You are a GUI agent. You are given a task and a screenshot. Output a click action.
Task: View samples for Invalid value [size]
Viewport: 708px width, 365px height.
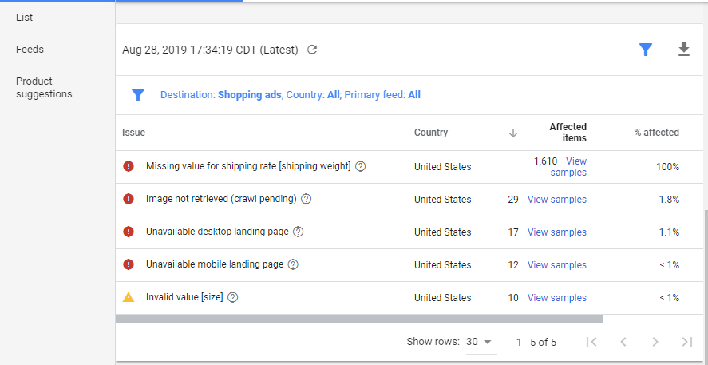pyautogui.click(x=556, y=298)
